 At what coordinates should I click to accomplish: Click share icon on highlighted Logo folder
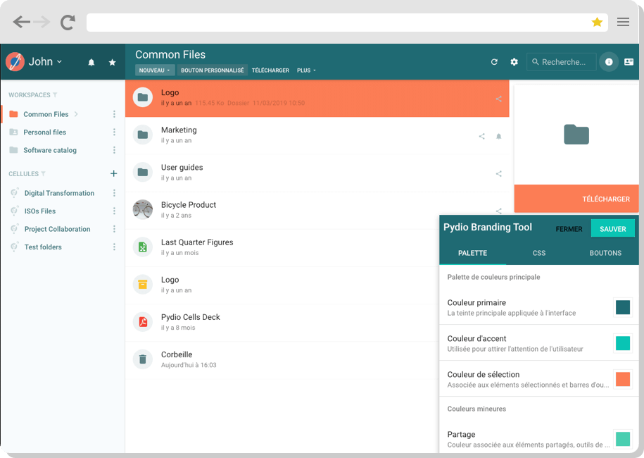pos(498,99)
